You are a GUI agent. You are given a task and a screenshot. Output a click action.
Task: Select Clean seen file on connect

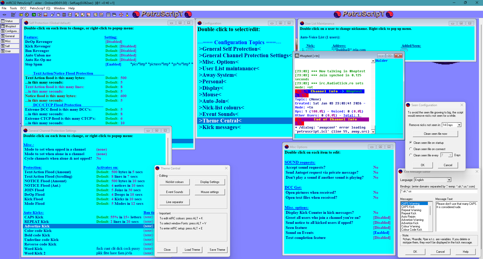411,149
